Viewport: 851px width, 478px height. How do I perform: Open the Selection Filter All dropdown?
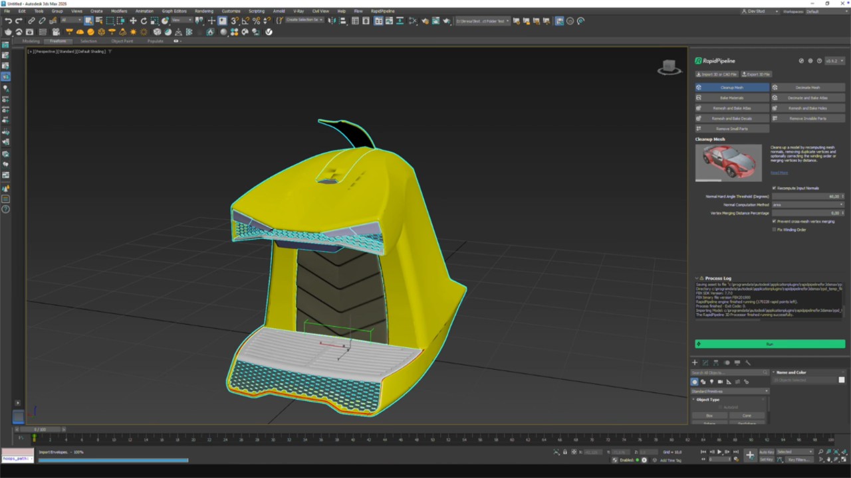pos(71,21)
